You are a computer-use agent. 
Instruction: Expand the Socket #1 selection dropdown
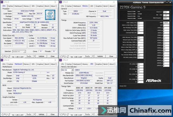pos(25,51)
